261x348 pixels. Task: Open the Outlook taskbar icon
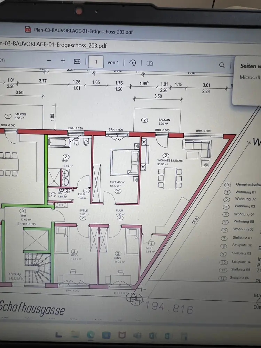(x=168, y=336)
